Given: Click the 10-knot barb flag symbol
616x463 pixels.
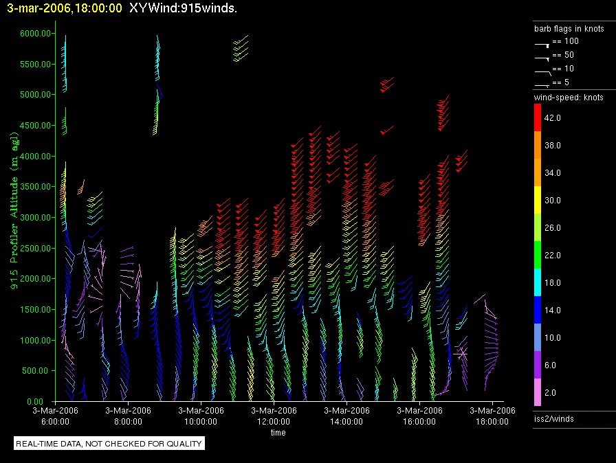Looking at the screenshot, I should (x=542, y=71).
